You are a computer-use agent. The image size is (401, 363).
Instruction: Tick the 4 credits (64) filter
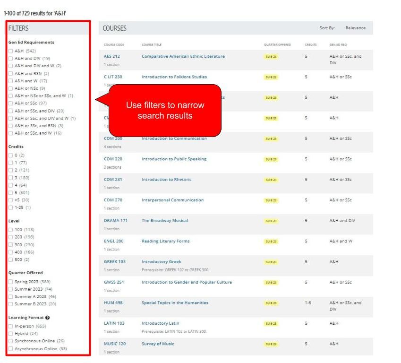[x=10, y=185]
